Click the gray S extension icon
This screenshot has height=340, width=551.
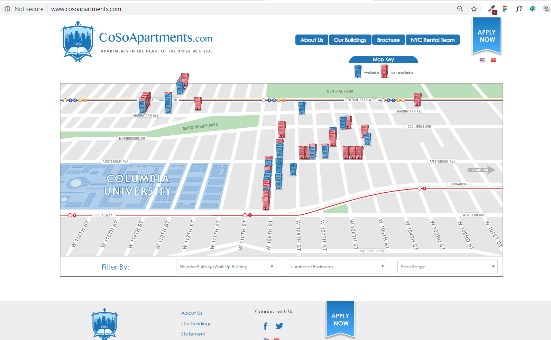coord(547,9)
